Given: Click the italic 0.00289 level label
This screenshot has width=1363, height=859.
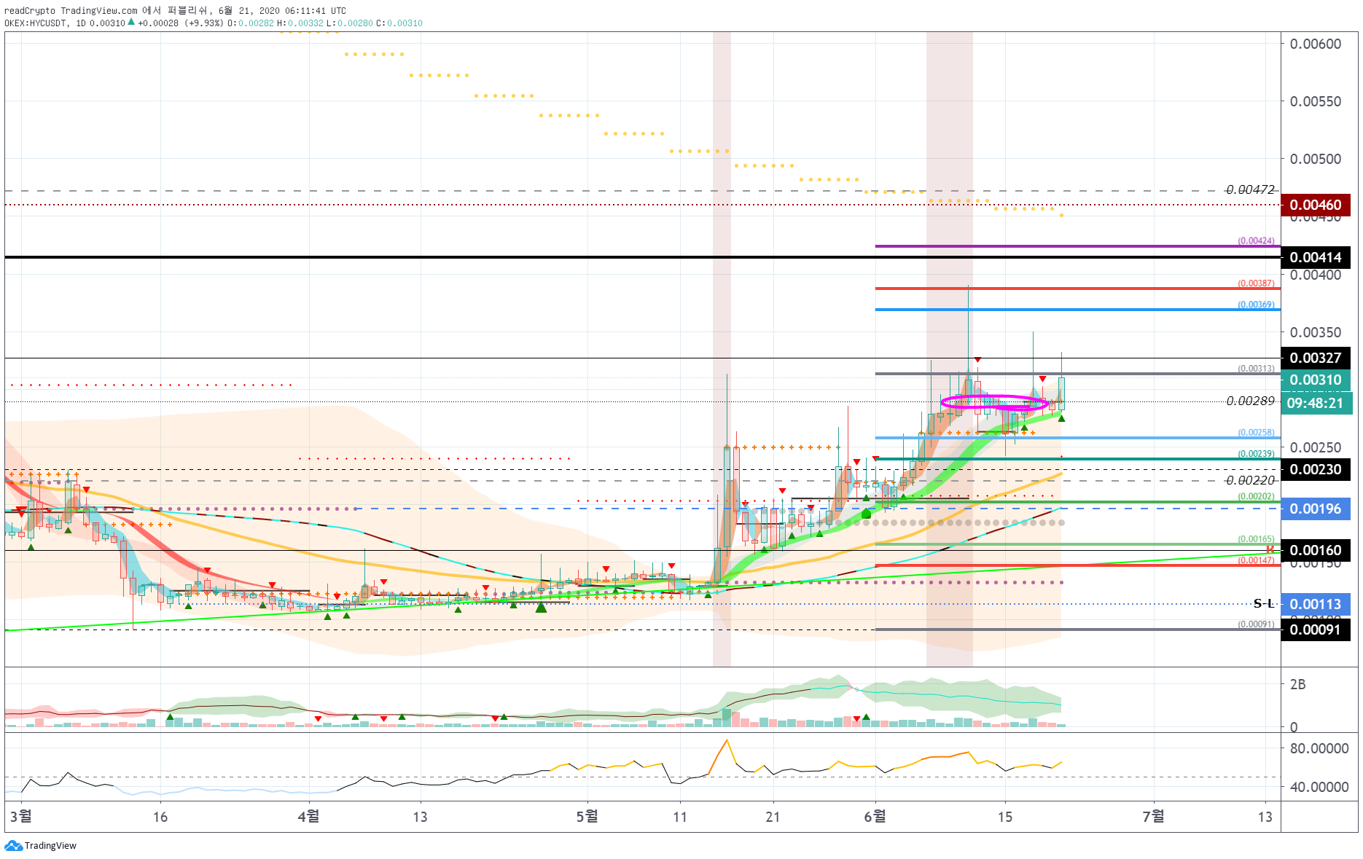Looking at the screenshot, I should pos(1250,401).
